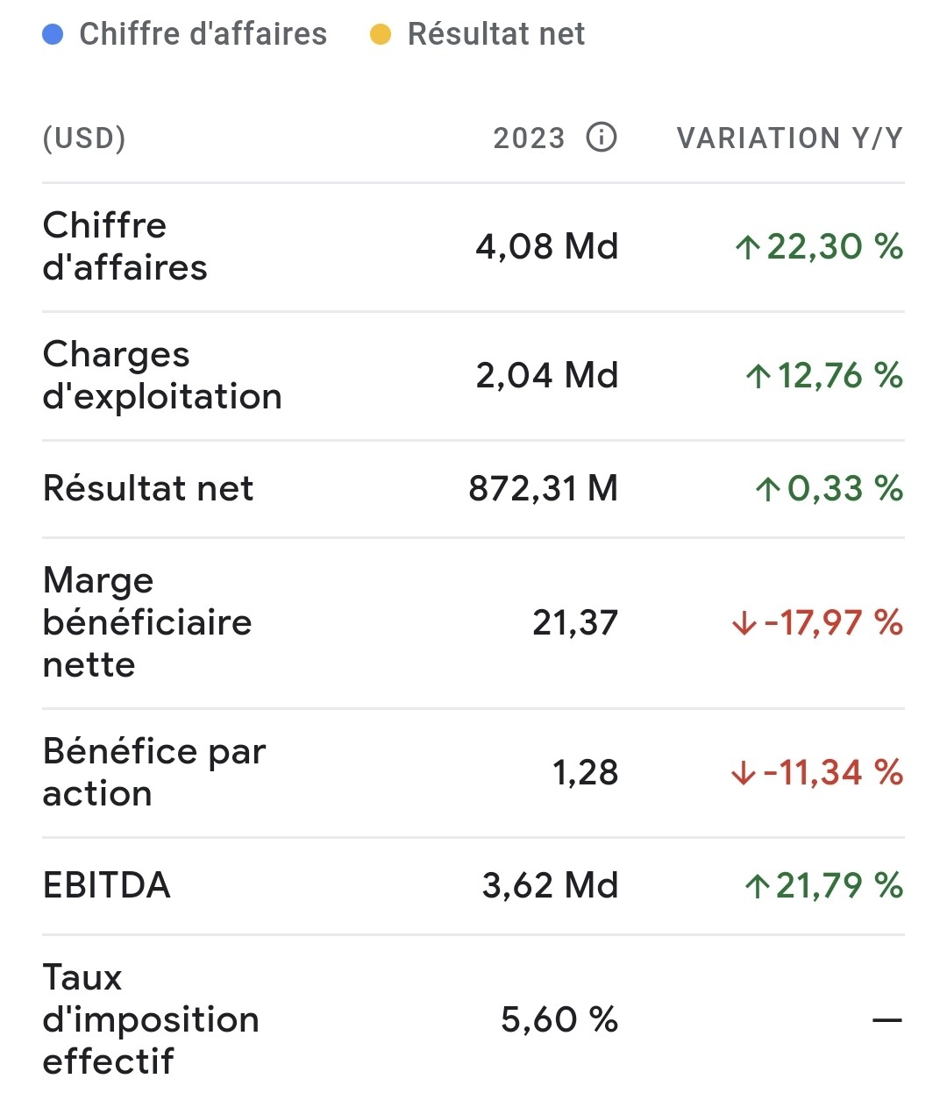Click the up arrow beside 21,79 %
Screen dimensions: 947x1114
(757, 886)
